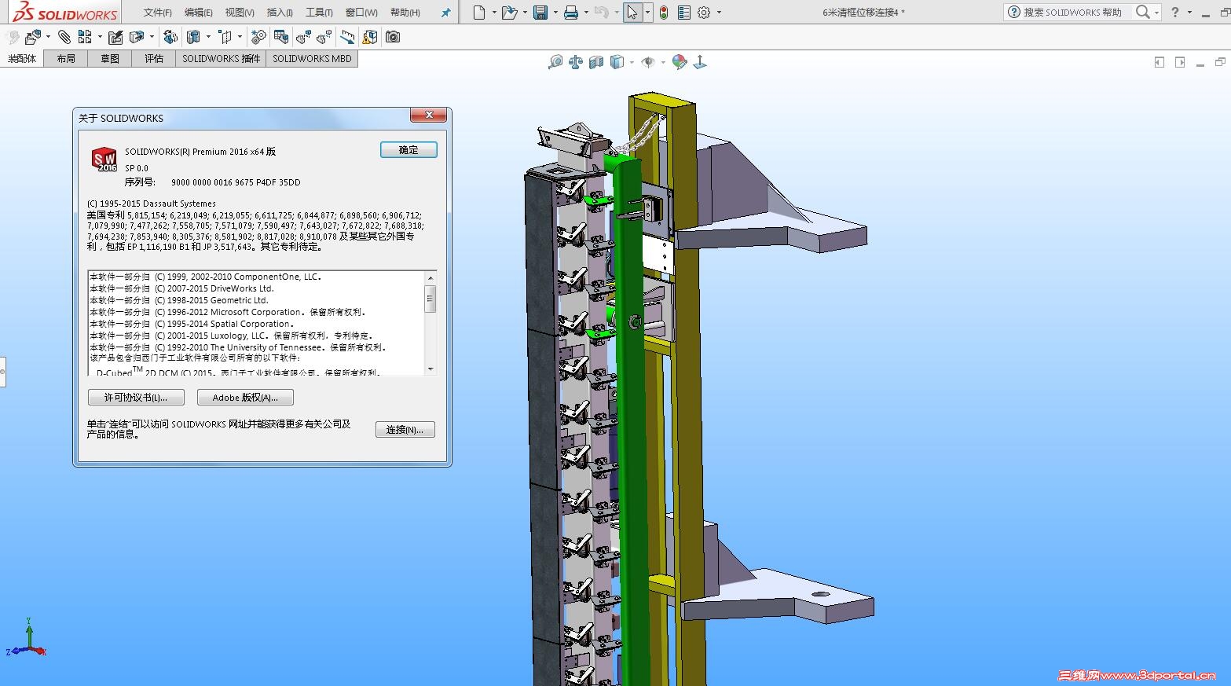This screenshot has width=1231, height=686.
Task: Click the search magnifier button
Action: click(1144, 13)
